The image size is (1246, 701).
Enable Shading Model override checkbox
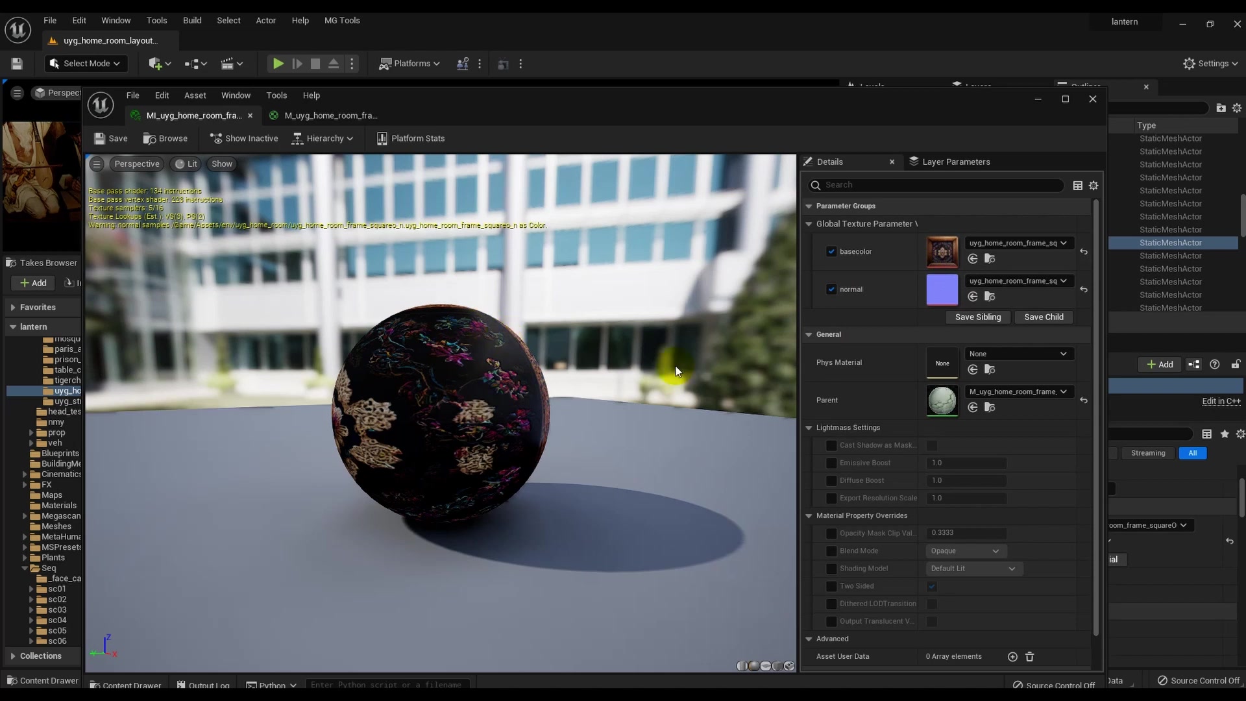pos(831,569)
